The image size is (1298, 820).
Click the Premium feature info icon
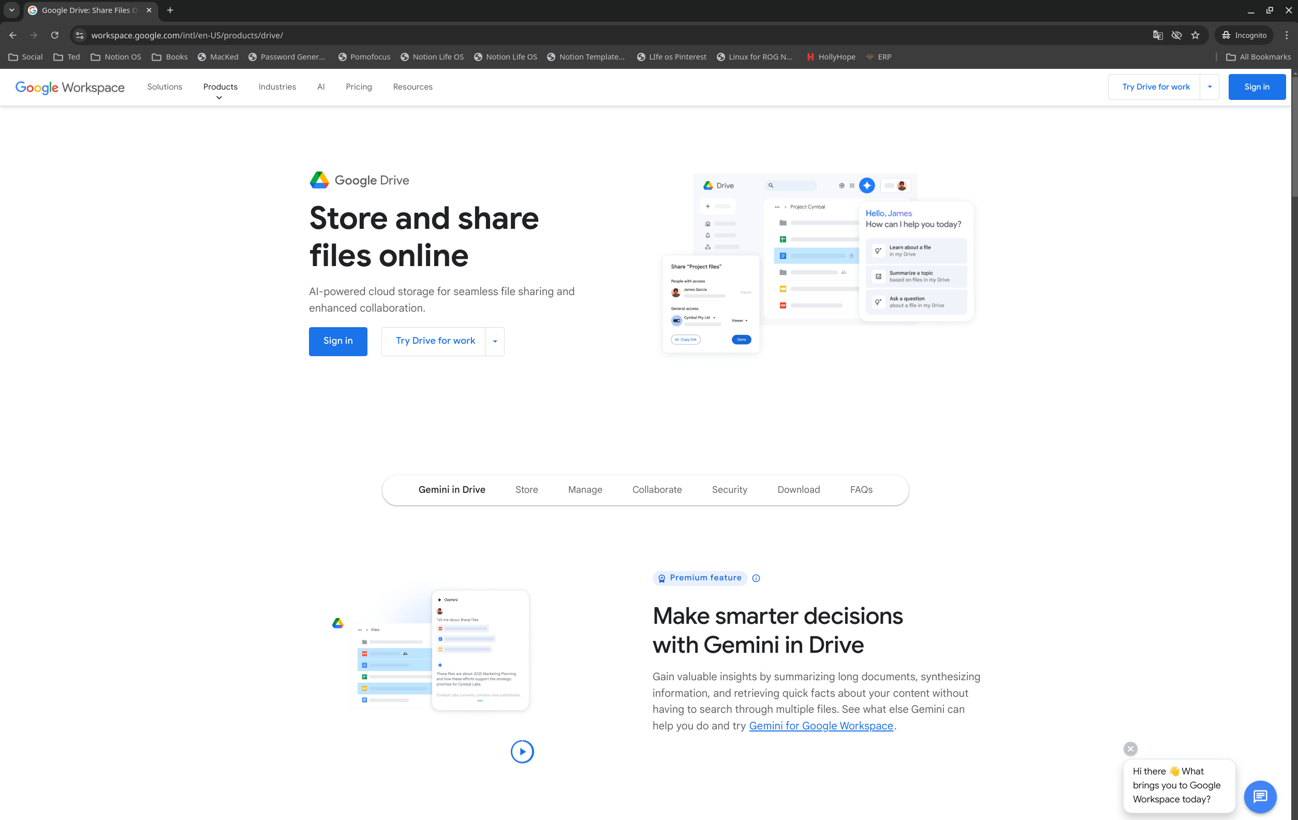coord(756,578)
